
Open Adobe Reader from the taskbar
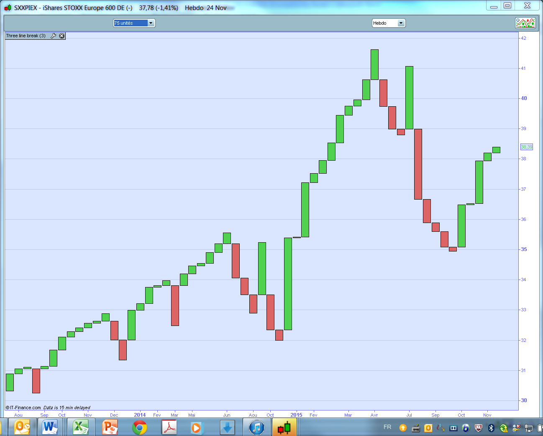pyautogui.click(x=169, y=427)
